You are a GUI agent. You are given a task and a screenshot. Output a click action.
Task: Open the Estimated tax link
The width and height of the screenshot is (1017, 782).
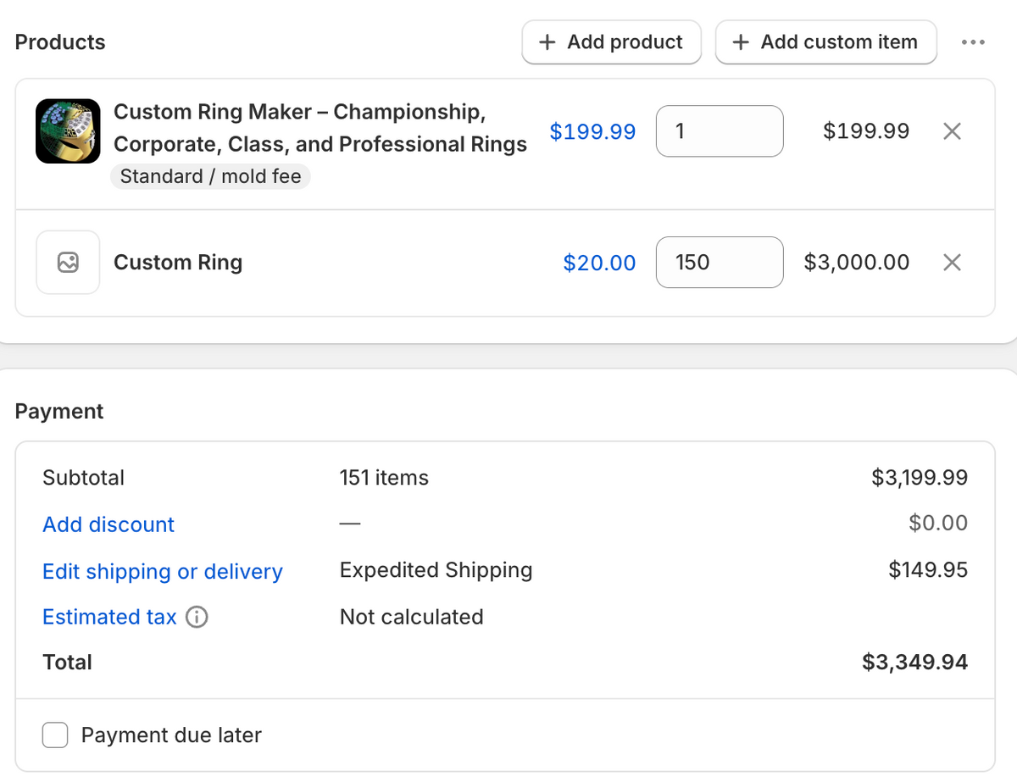(109, 617)
